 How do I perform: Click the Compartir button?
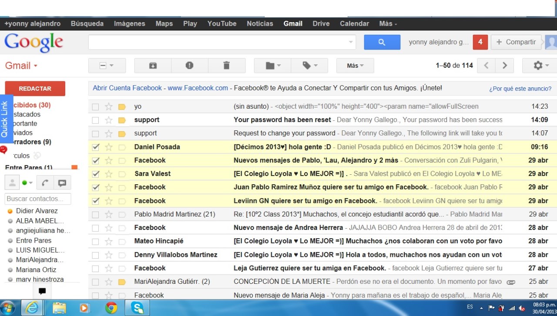516,42
